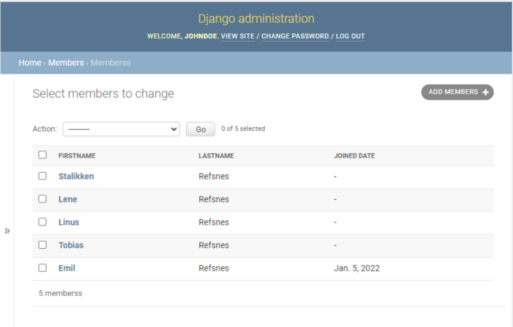
Task: Open the VIEW SITE link
Action: (237, 36)
